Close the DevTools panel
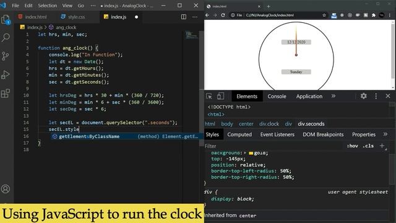Viewport: 396px width, 223px height. coord(388,96)
